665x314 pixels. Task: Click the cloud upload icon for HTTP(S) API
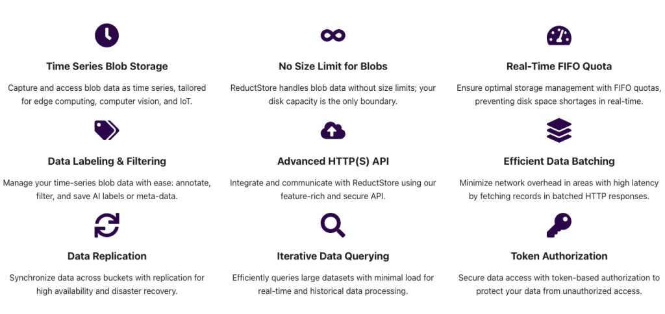tap(332, 130)
